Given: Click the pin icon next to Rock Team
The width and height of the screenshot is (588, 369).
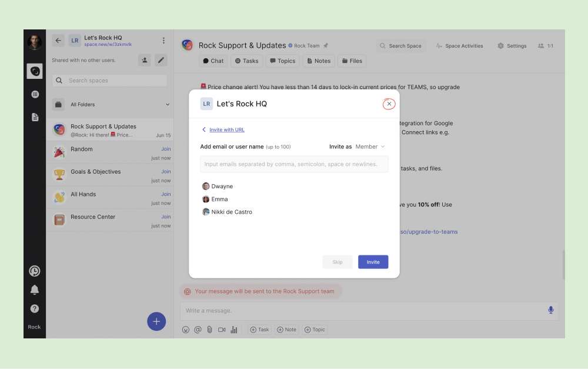Looking at the screenshot, I should 326,45.
